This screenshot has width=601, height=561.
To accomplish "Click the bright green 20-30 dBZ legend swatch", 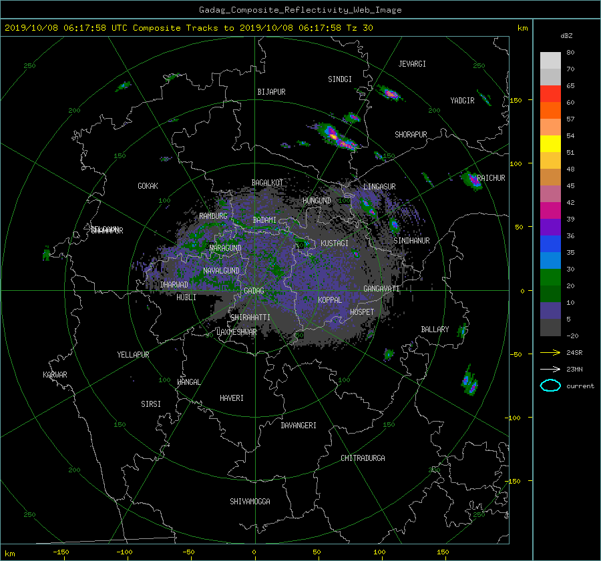I will click(x=550, y=277).
